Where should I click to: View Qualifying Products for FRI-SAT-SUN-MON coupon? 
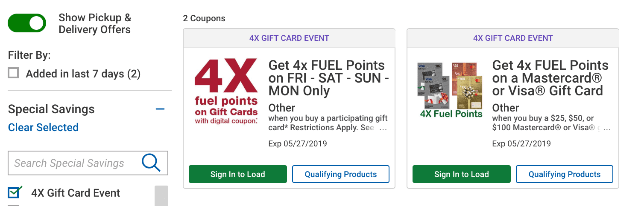point(341,174)
